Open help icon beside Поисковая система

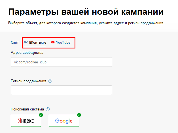48,109
